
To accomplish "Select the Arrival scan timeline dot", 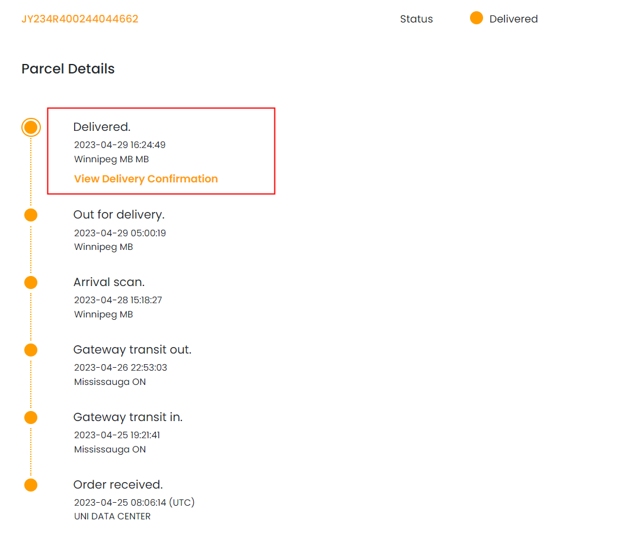I will click(31, 282).
